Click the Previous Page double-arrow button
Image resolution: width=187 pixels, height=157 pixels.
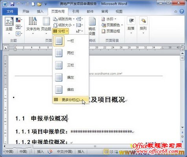(x=182, y=132)
